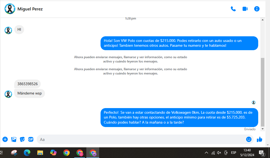Click the 1:28 pm timestamp
This screenshot has height=158, width=270.
pyautogui.click(x=131, y=18)
